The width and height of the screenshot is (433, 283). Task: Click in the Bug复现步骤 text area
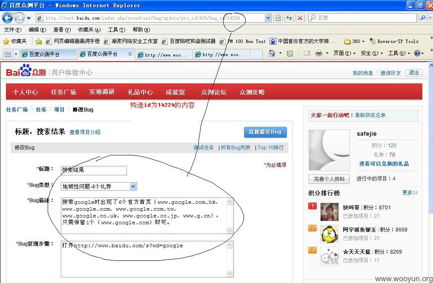(x=147, y=259)
